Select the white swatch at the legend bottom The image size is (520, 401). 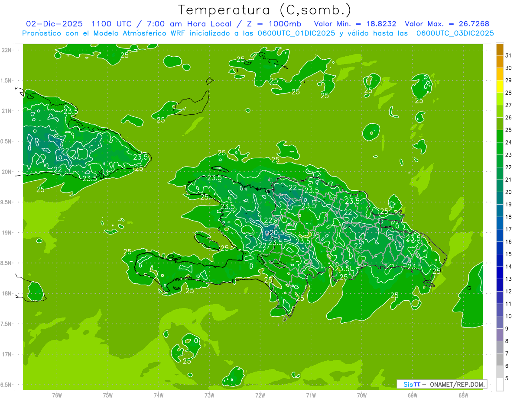coord(500,385)
